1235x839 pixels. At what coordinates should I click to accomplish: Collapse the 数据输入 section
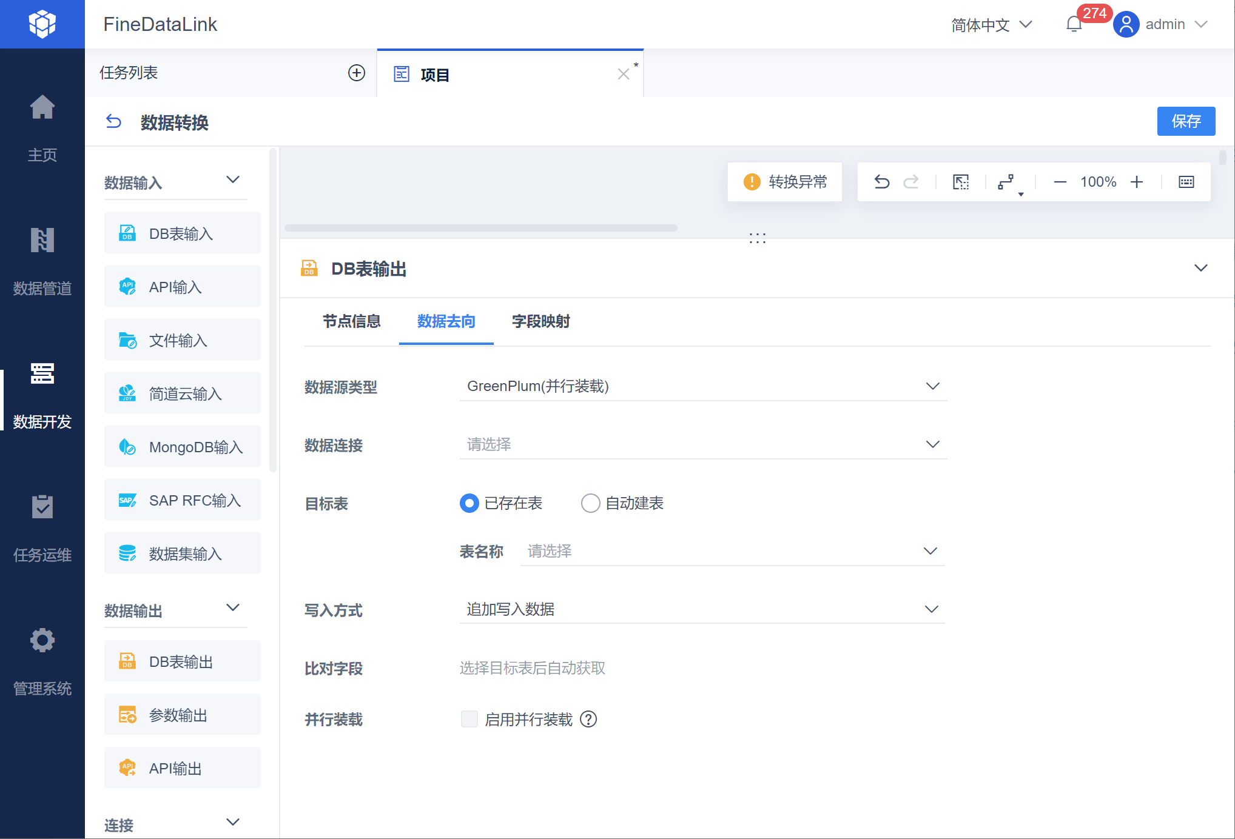pyautogui.click(x=233, y=180)
